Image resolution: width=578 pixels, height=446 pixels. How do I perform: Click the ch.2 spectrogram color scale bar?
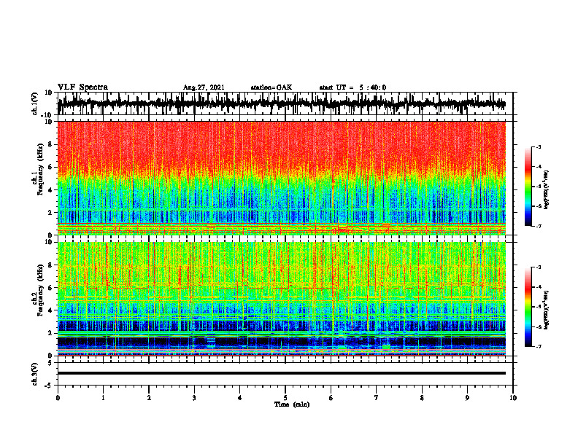pyautogui.click(x=528, y=307)
